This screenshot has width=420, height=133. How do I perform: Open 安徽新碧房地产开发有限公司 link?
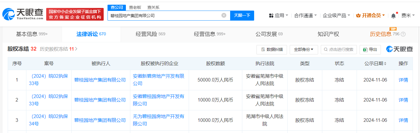coord(159,80)
